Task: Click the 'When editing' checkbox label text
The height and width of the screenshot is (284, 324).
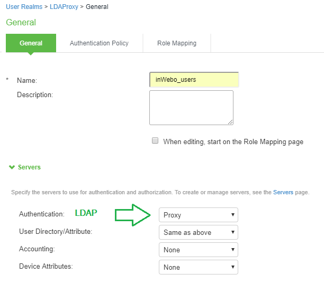Action: tap(233, 141)
